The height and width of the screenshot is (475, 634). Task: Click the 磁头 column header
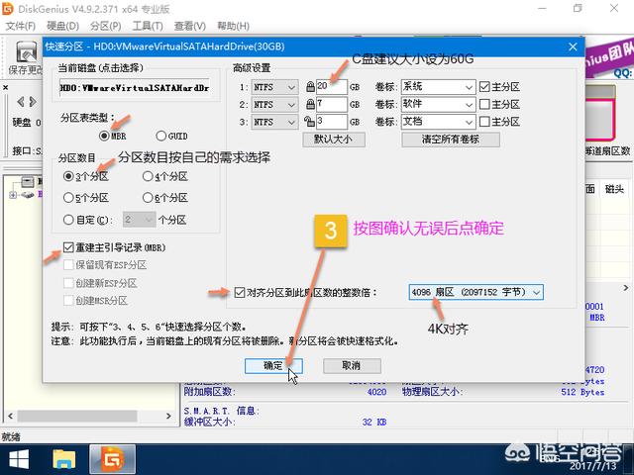coord(614,189)
